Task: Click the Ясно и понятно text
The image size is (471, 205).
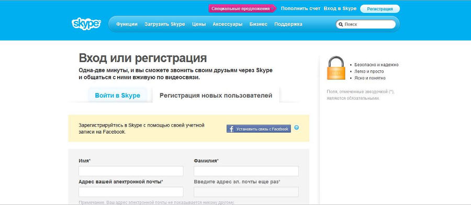Action: [370, 78]
